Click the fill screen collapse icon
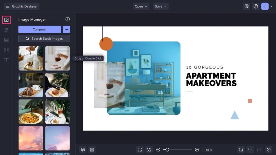The image size is (276, 155). pyautogui.click(x=149, y=149)
